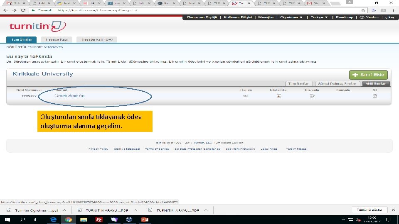The image size is (399, 224).
Task: Open the Chrome three-dot menu
Action: [394, 10]
